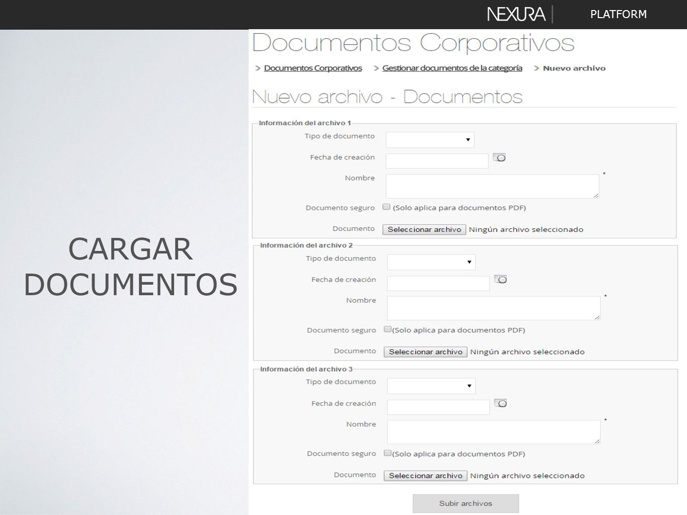Click Seleccionar archivo button in archivo 1
687x515 pixels.
pos(424,229)
